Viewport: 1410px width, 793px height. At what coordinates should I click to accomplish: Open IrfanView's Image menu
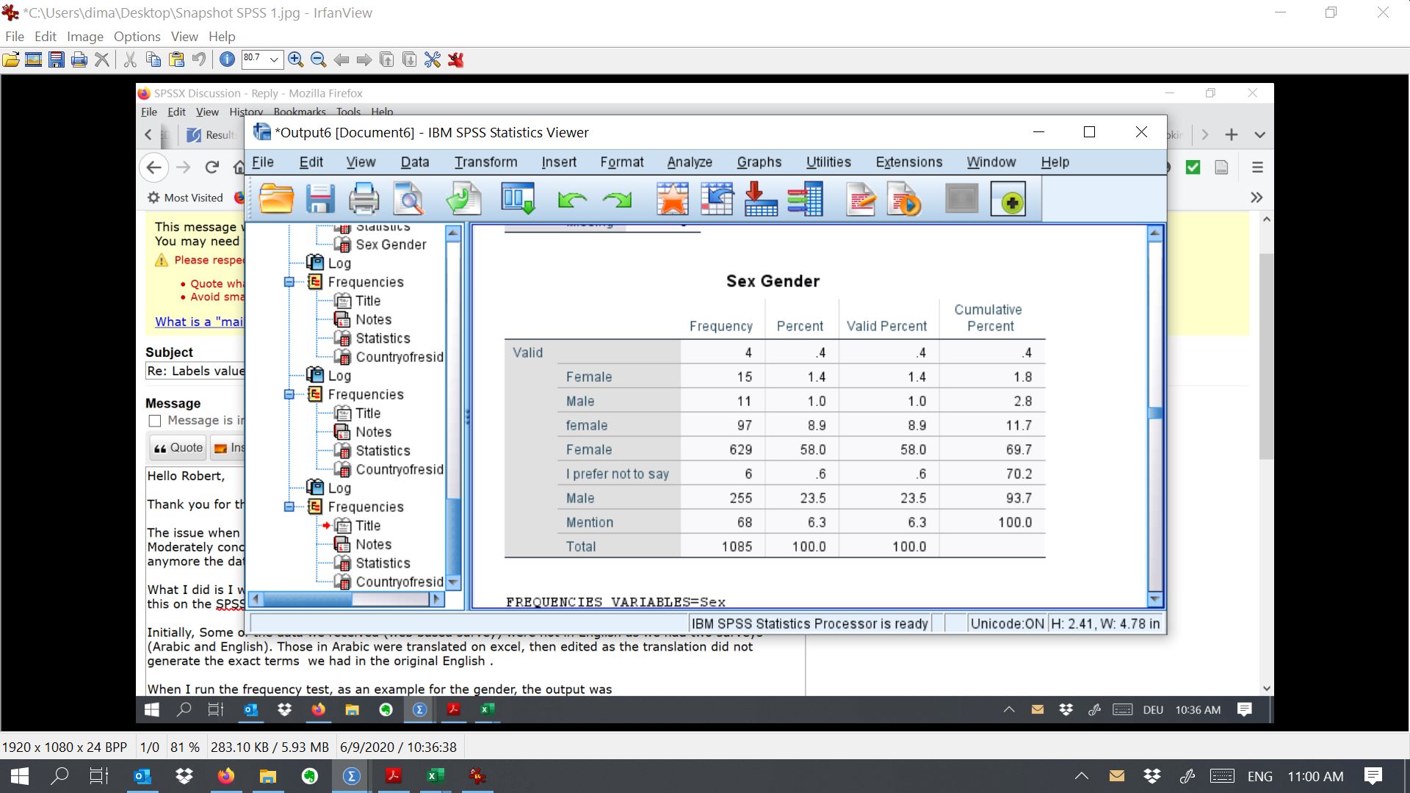click(85, 37)
